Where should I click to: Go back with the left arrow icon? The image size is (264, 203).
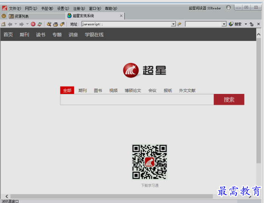point(10,24)
